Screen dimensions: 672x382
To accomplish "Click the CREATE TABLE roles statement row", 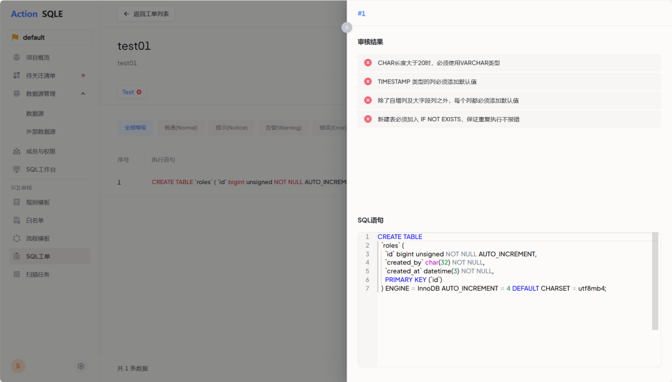I will (x=223, y=182).
